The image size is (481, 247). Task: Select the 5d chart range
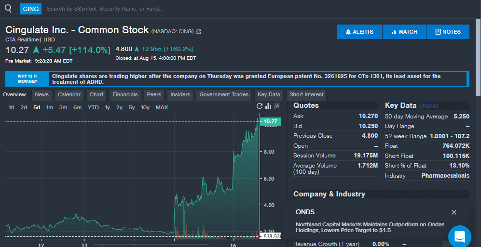coord(37,107)
